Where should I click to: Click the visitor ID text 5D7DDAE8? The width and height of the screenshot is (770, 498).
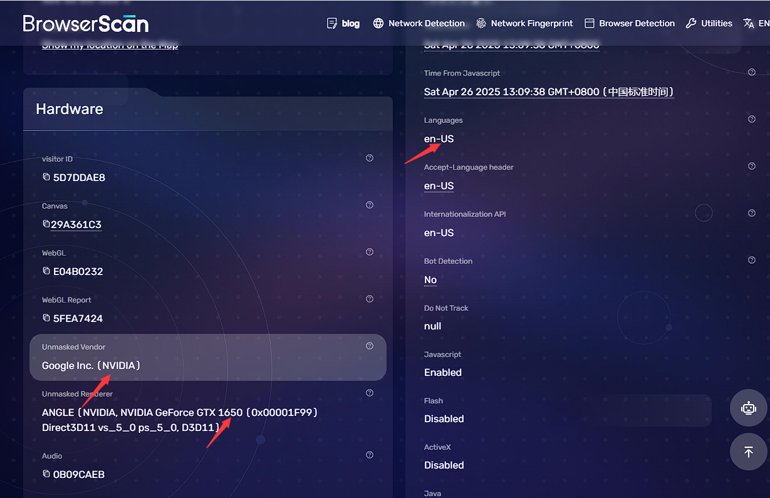[79, 178]
